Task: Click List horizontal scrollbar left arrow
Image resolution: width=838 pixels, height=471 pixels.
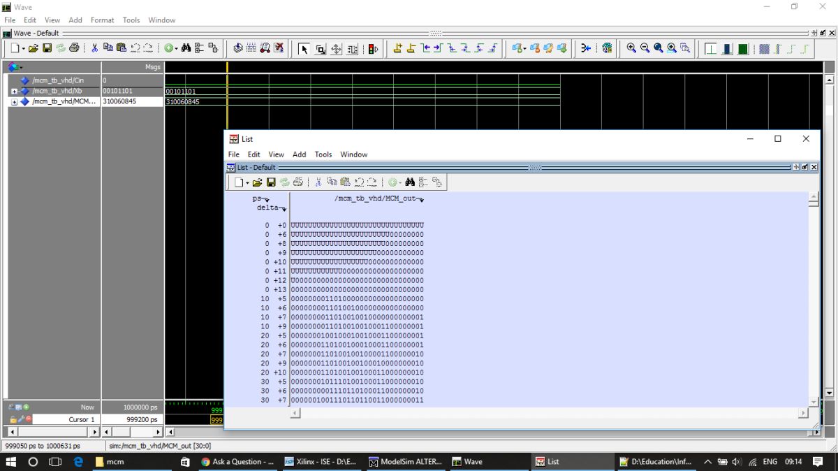Action: pyautogui.click(x=295, y=413)
